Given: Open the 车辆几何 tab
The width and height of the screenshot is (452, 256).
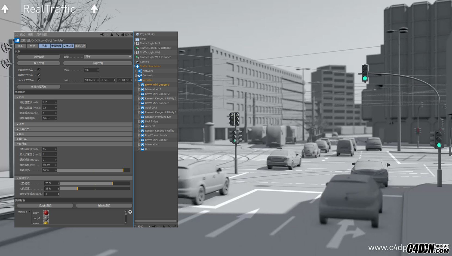Looking at the screenshot, I should pos(80,46).
